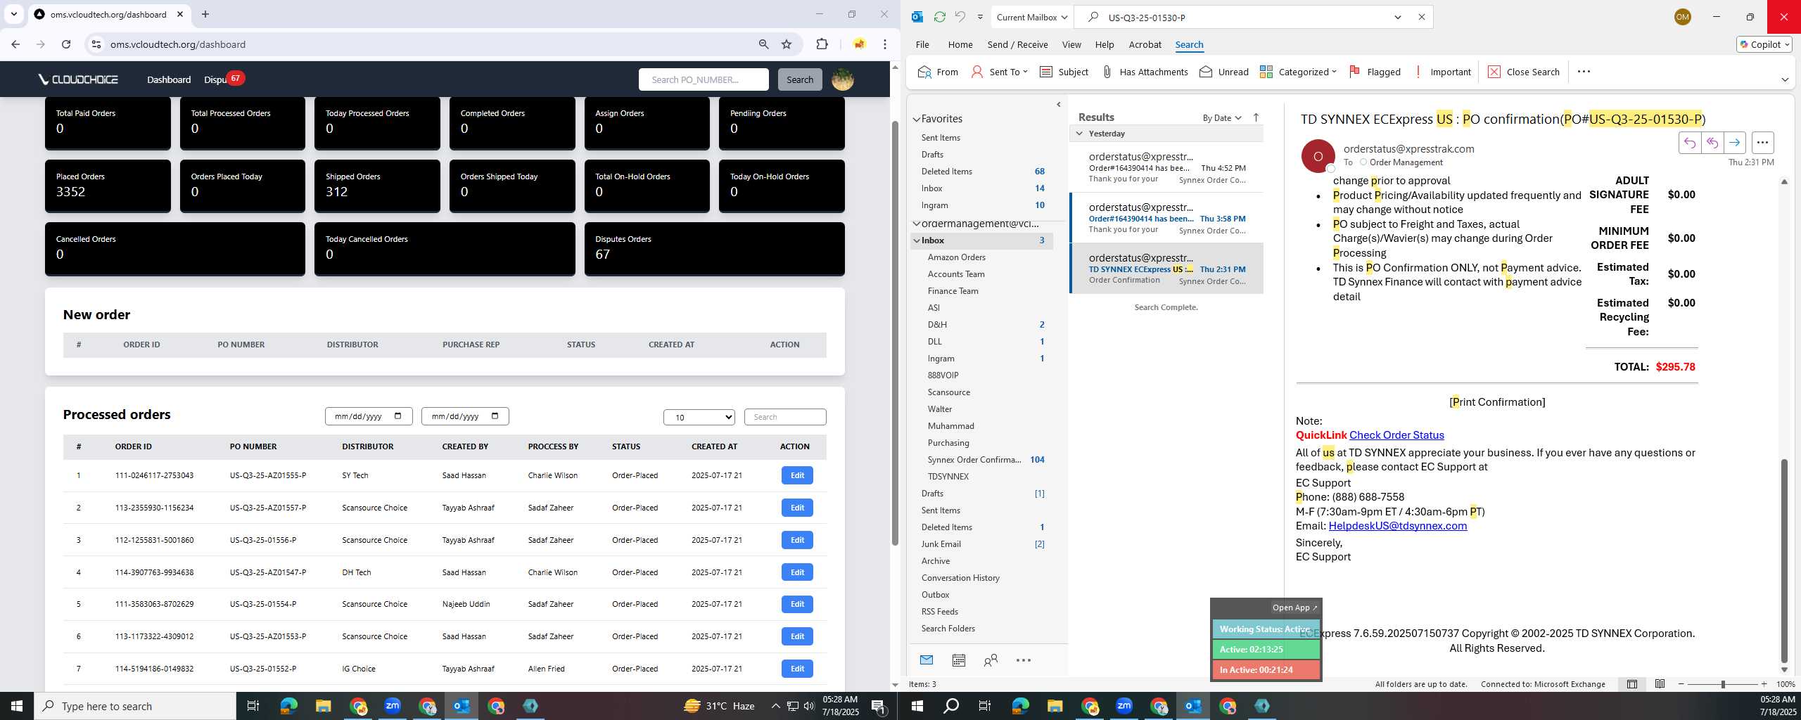Edit order 112-1255831-5001860

797,540
